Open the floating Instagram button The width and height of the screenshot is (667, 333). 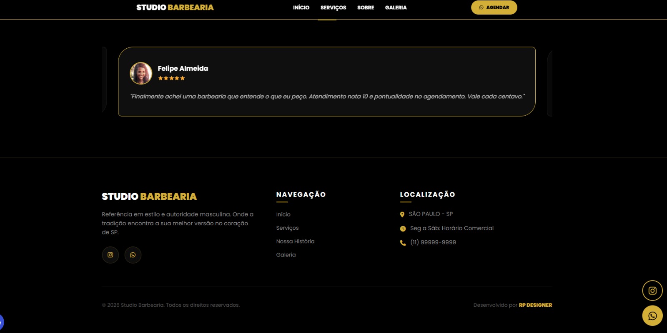tap(652, 291)
